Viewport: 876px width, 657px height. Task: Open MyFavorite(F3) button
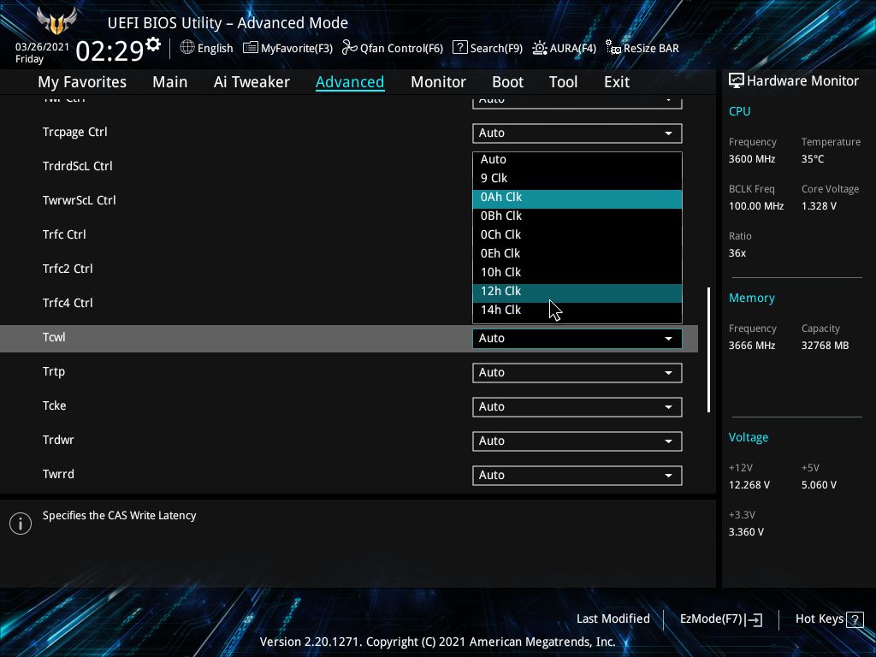287,48
